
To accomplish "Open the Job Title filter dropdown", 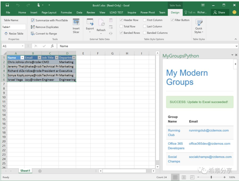I will point(57,58).
